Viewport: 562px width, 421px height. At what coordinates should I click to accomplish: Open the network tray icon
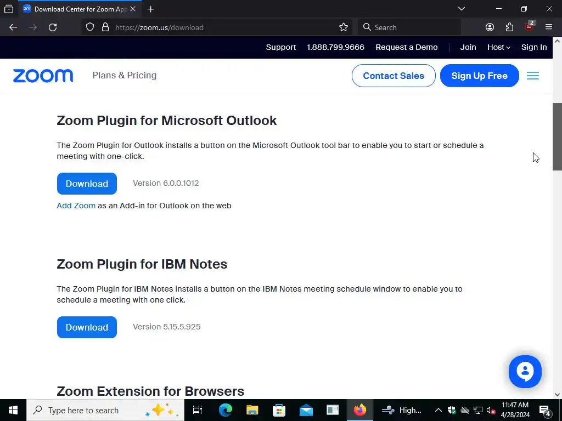click(478, 410)
